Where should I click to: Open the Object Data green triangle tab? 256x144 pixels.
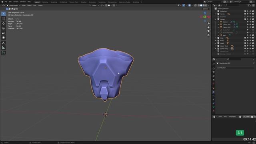214,107
